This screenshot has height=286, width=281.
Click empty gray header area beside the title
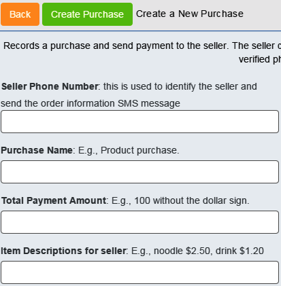point(262,14)
